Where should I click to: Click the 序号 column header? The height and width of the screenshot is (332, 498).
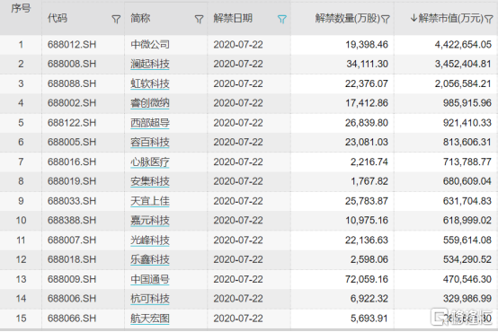click(x=21, y=8)
